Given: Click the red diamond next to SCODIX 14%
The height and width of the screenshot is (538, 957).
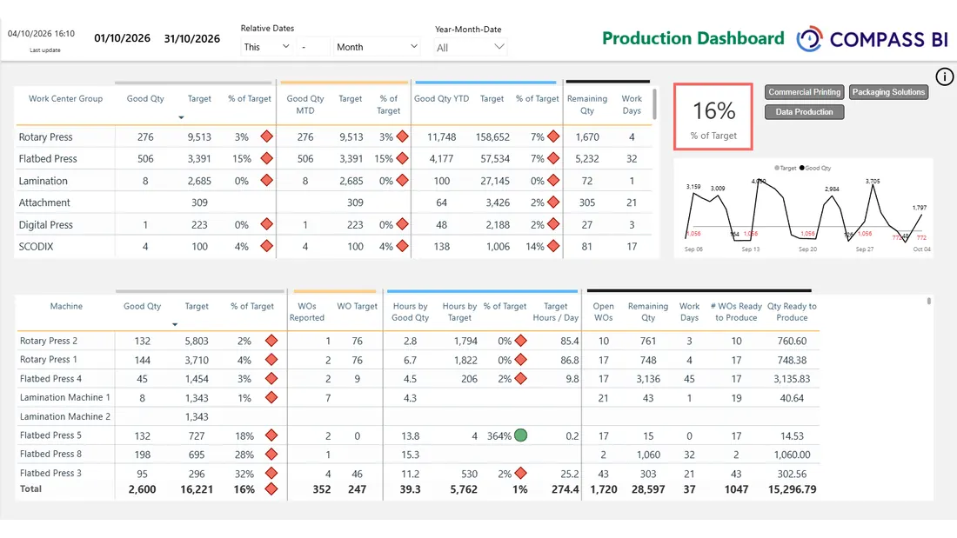Looking at the screenshot, I should [x=553, y=247].
